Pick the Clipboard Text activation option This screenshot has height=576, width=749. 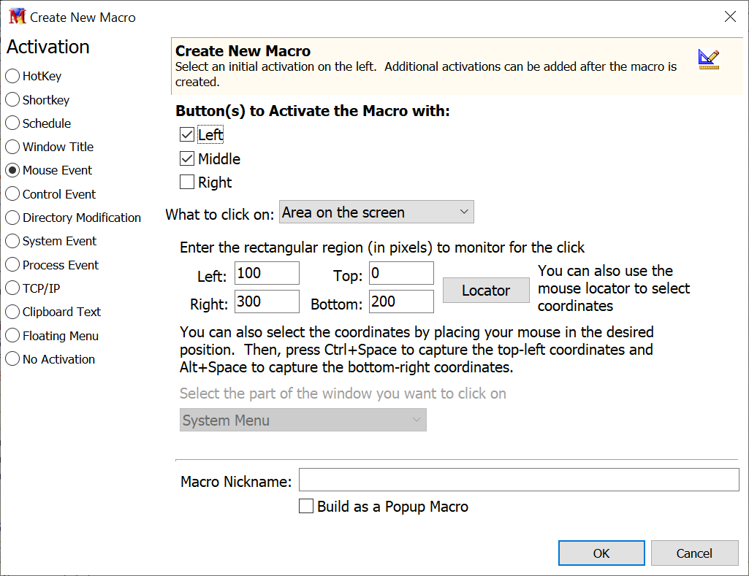point(12,312)
